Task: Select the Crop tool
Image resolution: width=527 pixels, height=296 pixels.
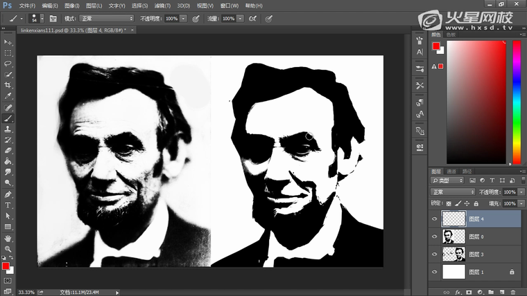Action: 8,85
